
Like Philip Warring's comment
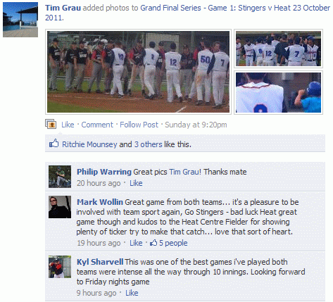[x=136, y=183]
